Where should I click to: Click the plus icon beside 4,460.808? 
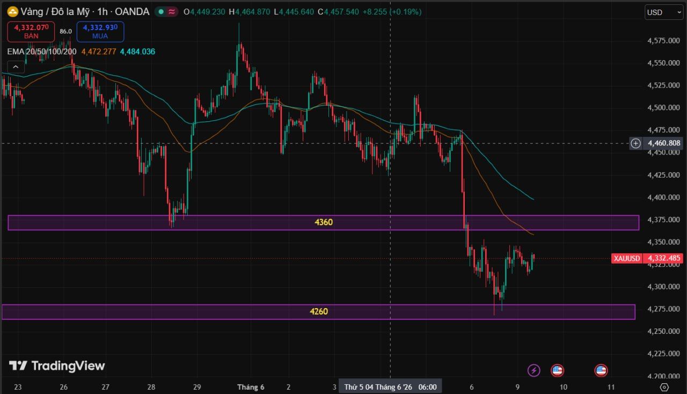635,143
